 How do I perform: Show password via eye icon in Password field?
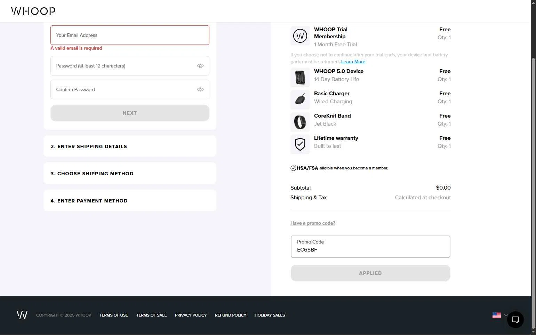200,66
